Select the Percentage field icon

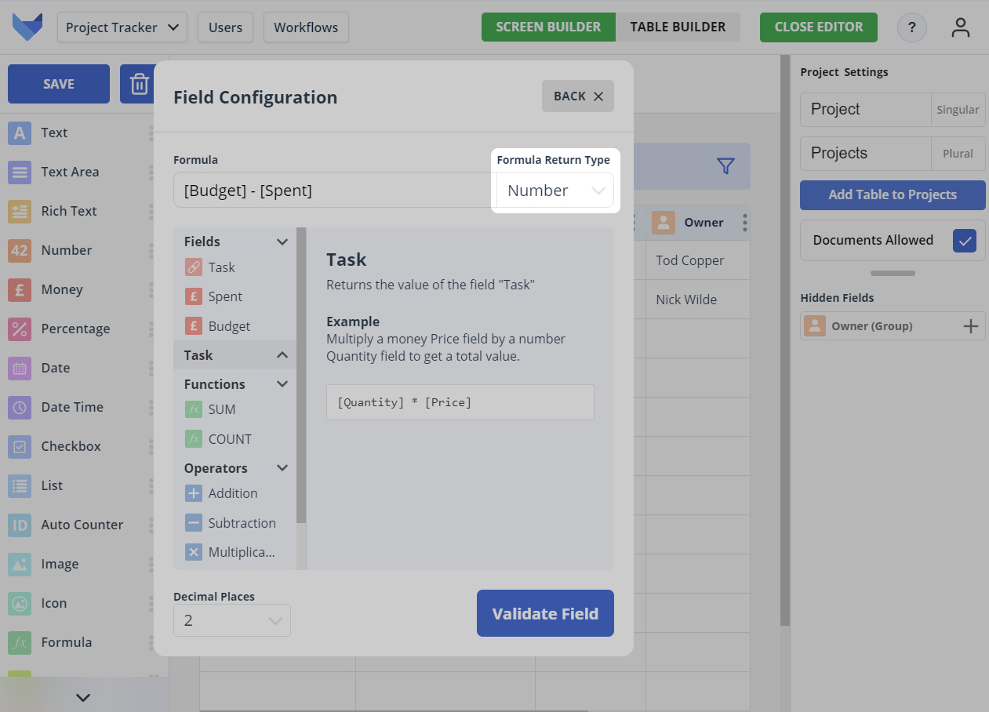20,329
